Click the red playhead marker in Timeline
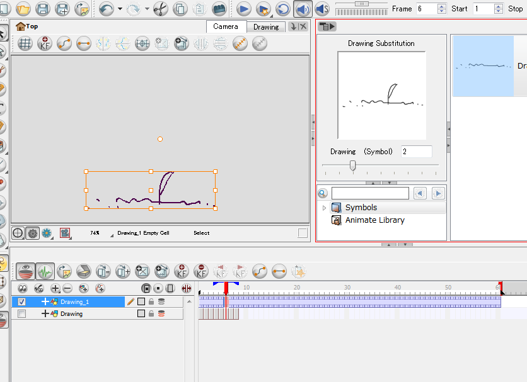527x382 pixels. tap(226, 288)
